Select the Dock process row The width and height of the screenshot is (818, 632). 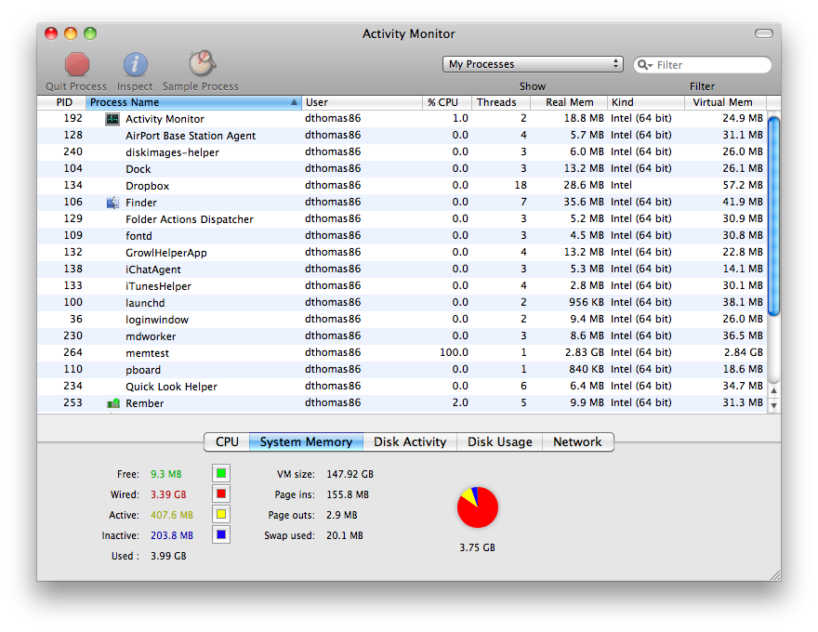(402, 168)
